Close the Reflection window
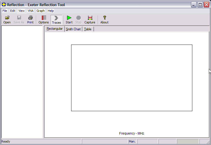This screenshot has width=211, height=145. pos(207,5)
